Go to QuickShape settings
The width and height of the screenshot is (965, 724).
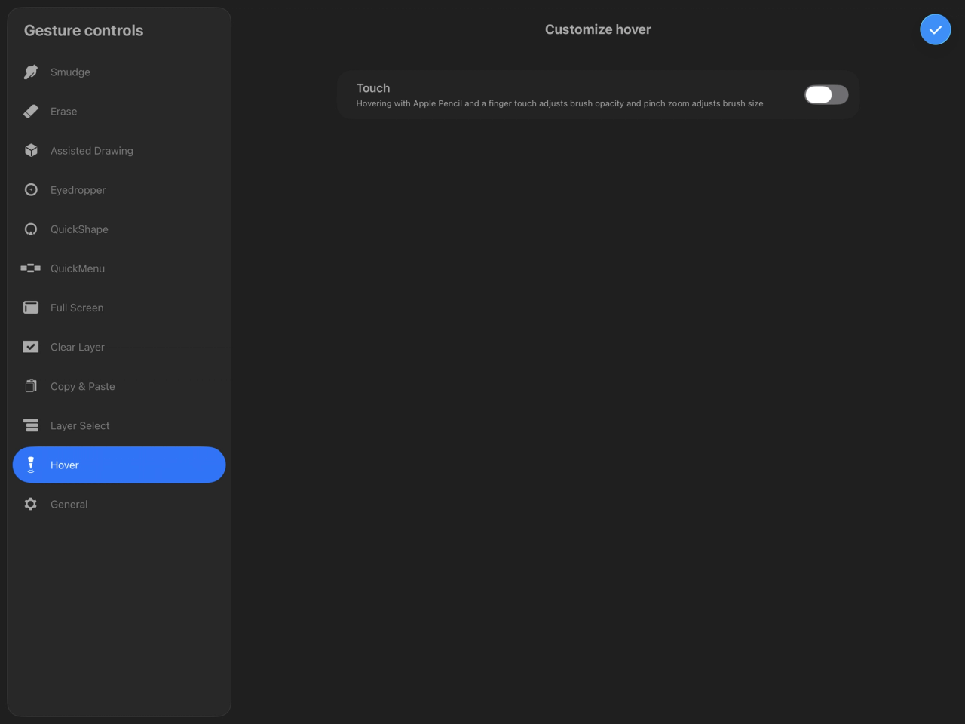(119, 229)
